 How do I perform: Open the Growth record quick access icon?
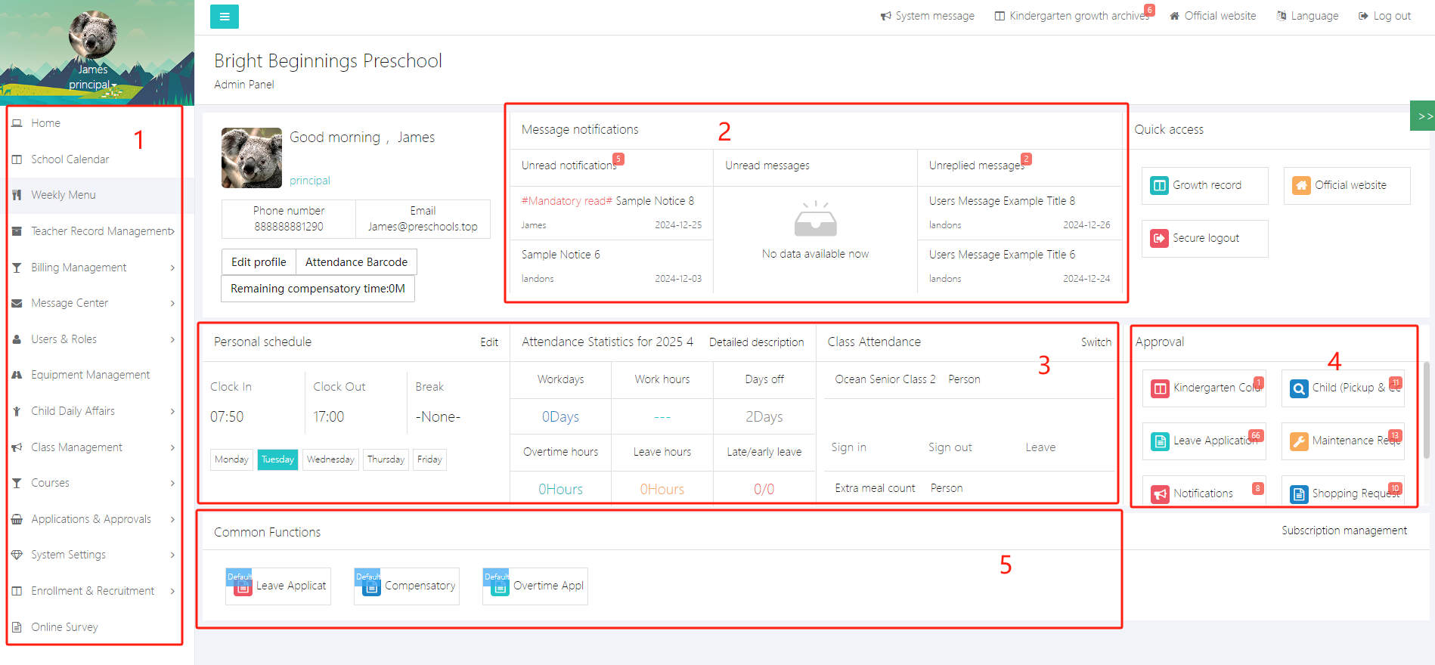(1159, 185)
